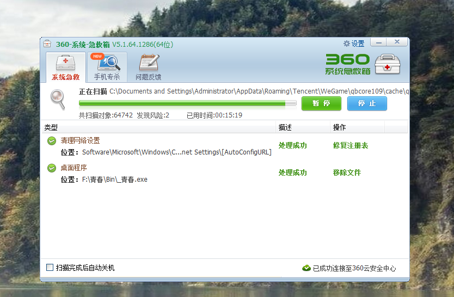Select the 桌面程序 result row title
Screen dimensions: 454x297
[x=73, y=168]
